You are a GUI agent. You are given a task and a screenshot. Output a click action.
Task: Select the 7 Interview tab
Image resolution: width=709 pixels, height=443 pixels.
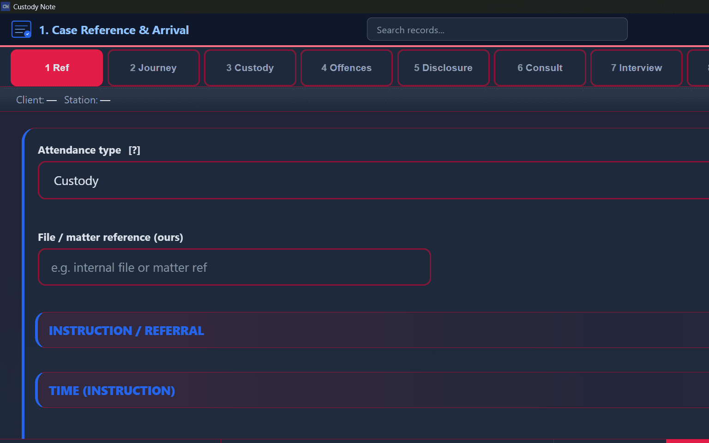tap(636, 67)
